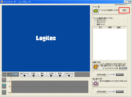Fast forward with the 早送り button
This screenshot has height=97, width=132.
[60, 74]
